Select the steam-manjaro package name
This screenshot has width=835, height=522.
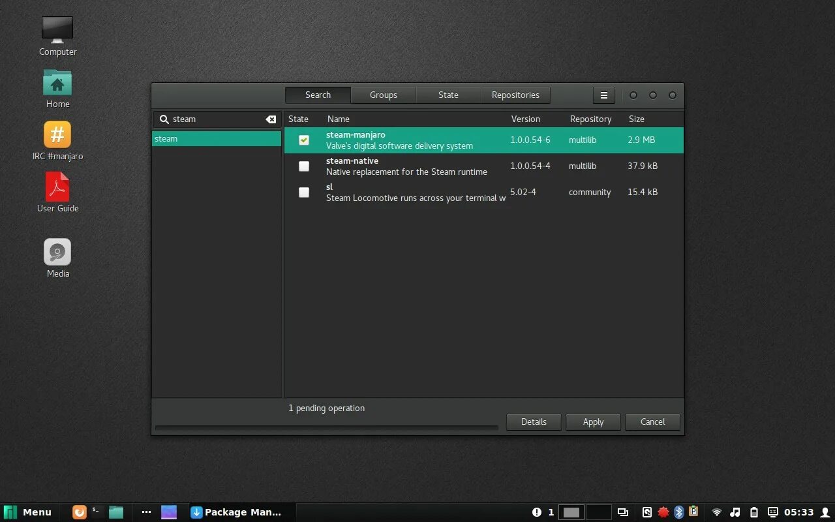356,135
